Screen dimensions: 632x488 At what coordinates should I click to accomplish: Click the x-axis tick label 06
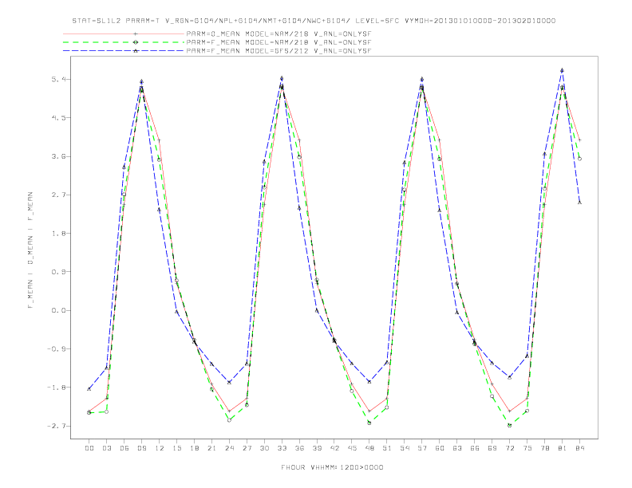124,448
